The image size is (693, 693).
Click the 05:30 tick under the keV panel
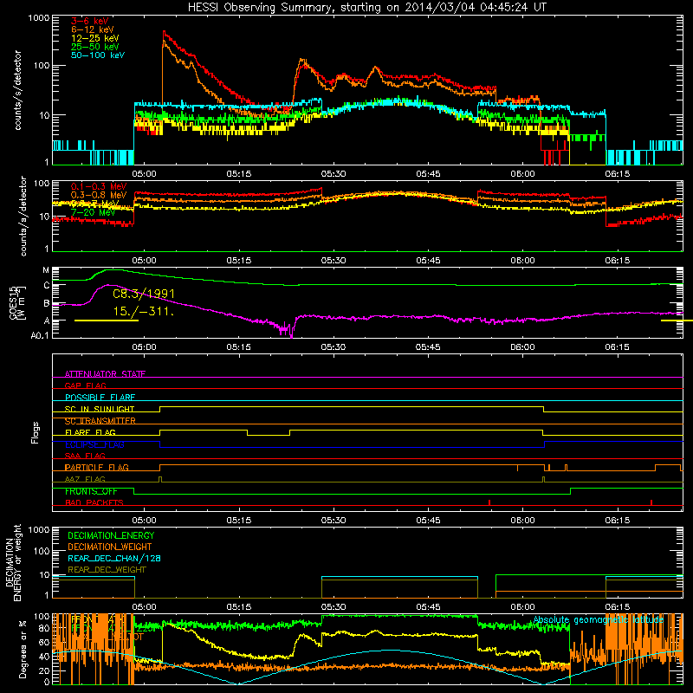click(334, 174)
